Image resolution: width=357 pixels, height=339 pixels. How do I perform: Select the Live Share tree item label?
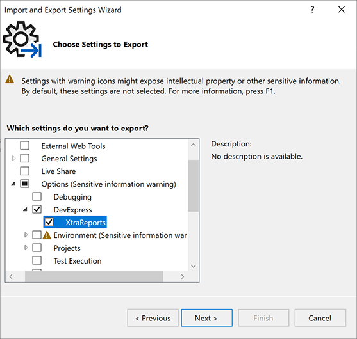click(x=58, y=171)
